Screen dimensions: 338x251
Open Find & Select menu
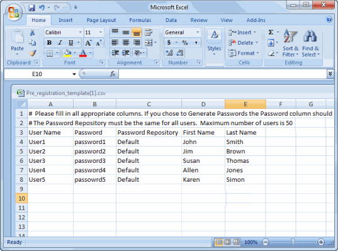tap(311, 43)
